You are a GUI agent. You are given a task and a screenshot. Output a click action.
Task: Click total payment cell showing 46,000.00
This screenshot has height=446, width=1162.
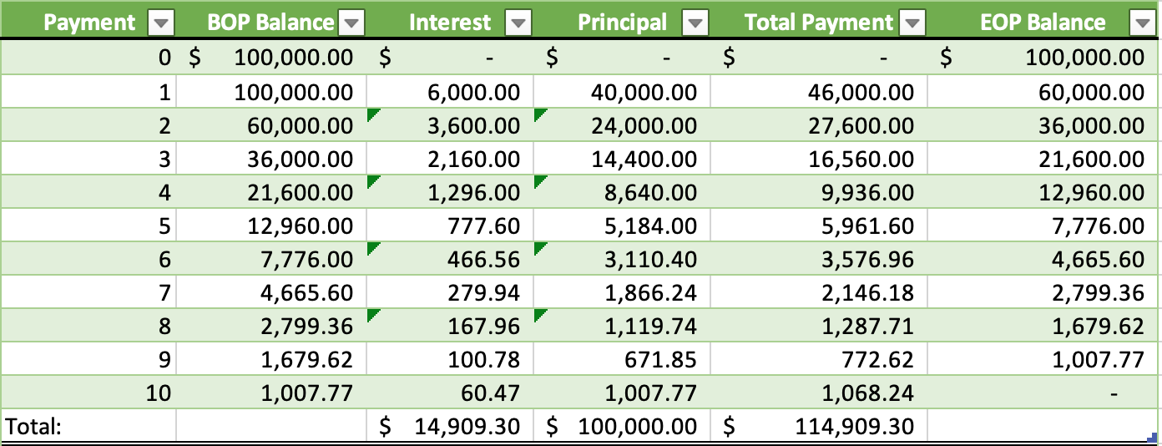(x=818, y=92)
